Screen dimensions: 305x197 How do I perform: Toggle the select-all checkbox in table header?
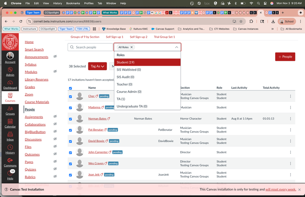[x=71, y=88]
